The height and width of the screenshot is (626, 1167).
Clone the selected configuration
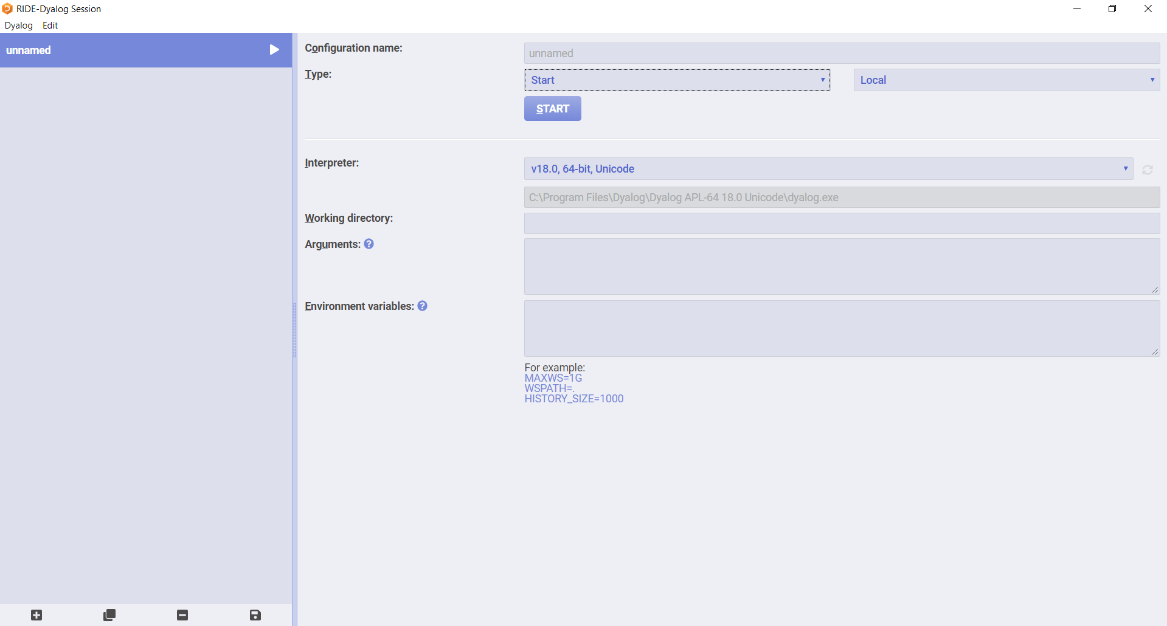pyautogui.click(x=109, y=615)
